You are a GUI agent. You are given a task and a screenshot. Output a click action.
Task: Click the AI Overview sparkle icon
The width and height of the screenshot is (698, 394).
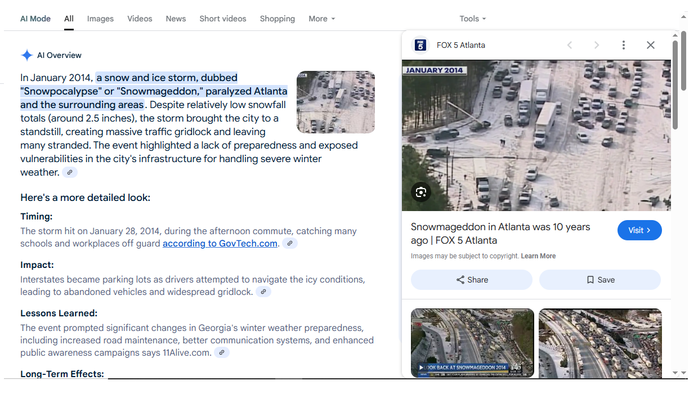[x=26, y=55]
